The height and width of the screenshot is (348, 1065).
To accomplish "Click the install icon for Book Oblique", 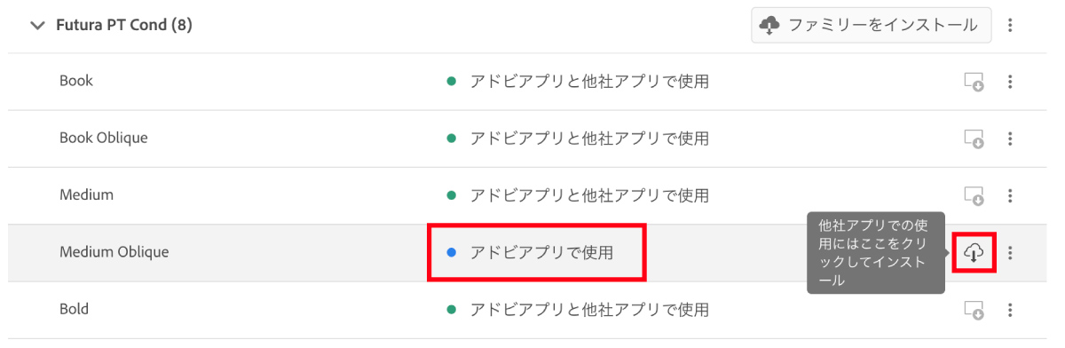I will coord(974,139).
